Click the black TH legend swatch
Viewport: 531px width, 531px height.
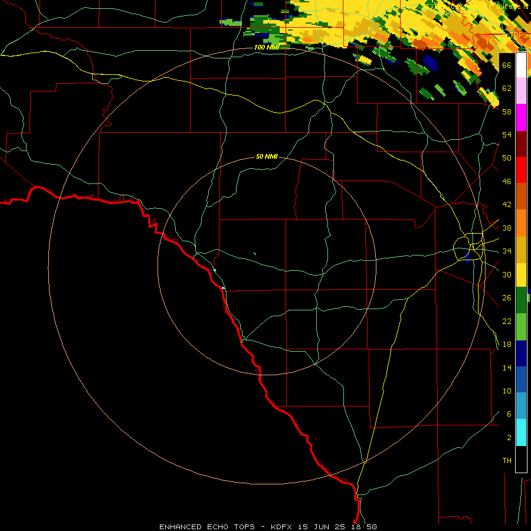(521, 459)
